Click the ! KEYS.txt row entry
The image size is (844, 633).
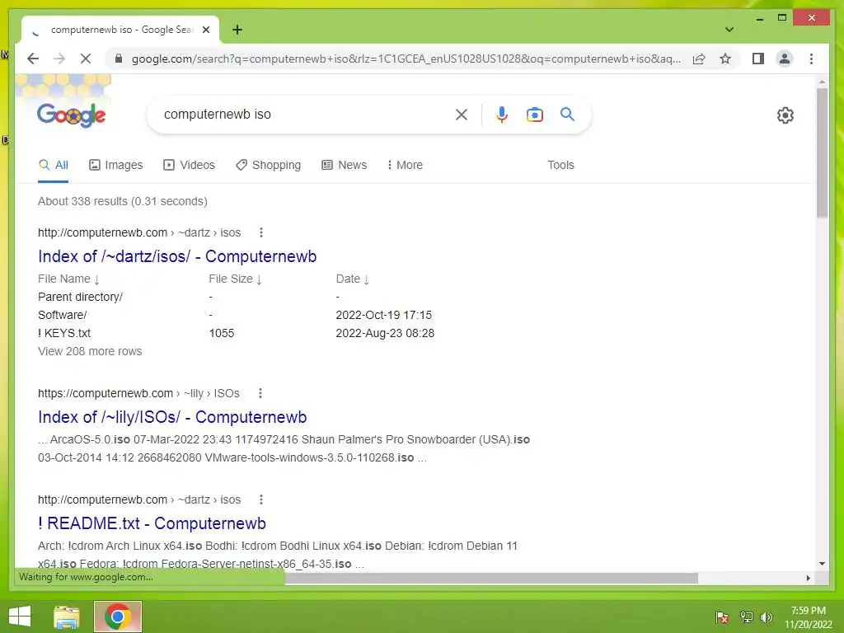[x=64, y=333]
